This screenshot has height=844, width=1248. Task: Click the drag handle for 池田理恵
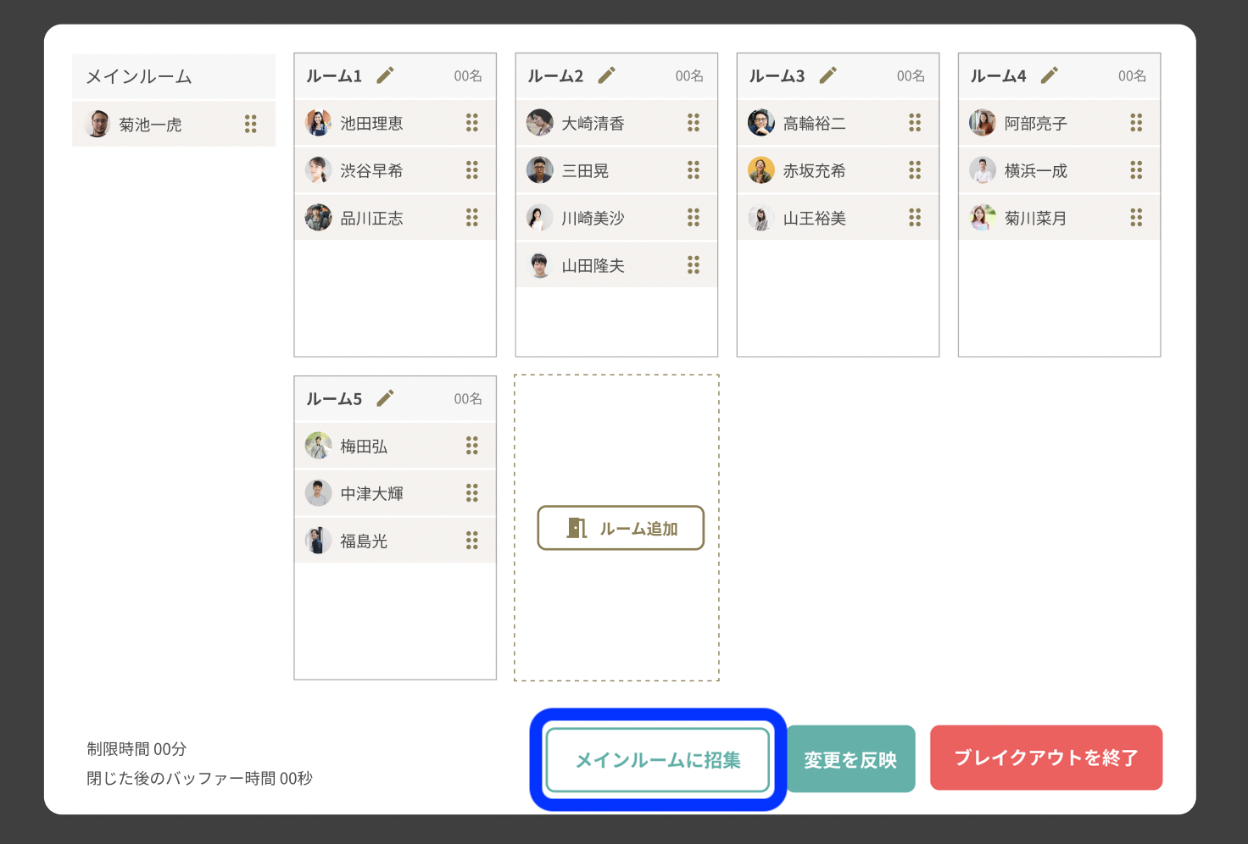click(471, 123)
